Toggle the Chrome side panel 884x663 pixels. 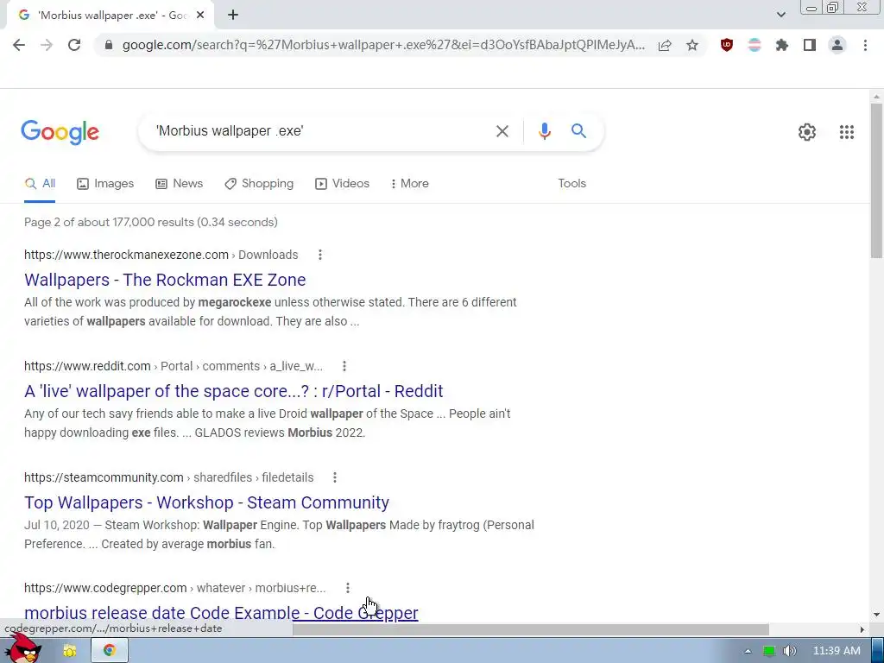point(810,45)
